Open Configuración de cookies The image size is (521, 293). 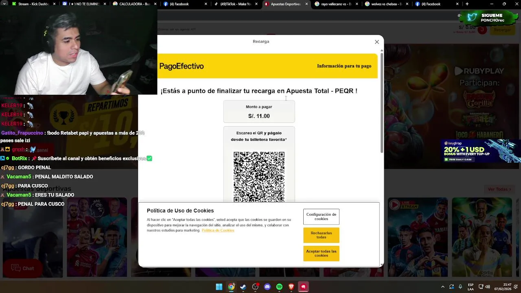[321, 216]
